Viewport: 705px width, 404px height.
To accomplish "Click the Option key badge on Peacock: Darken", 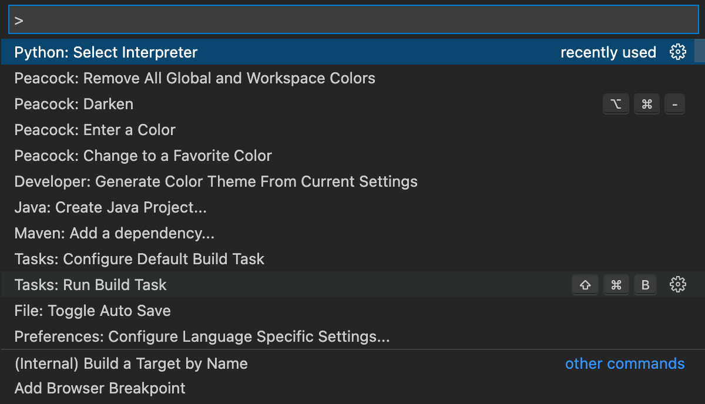I will click(616, 105).
